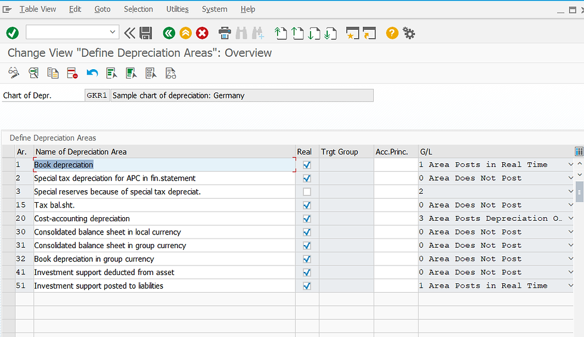Image resolution: width=584 pixels, height=337 pixels.
Task: Expand G/L dropdown for Book depreciation
Action: (570, 165)
